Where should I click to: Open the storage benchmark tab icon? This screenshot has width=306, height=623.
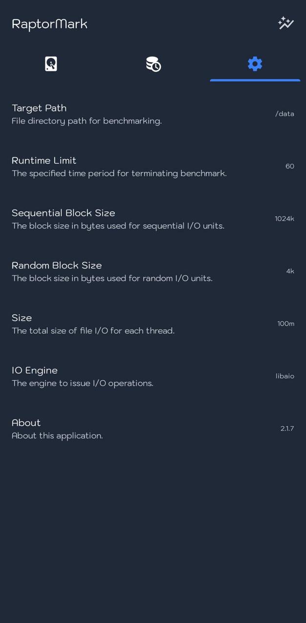[51, 64]
